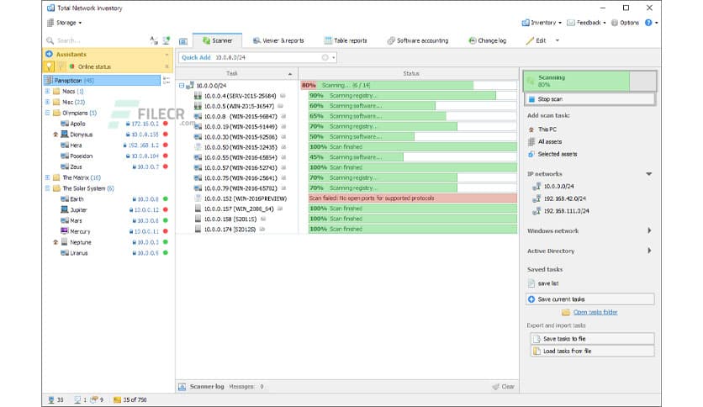Open the Storage menu
The image size is (703, 407).
pyautogui.click(x=65, y=23)
